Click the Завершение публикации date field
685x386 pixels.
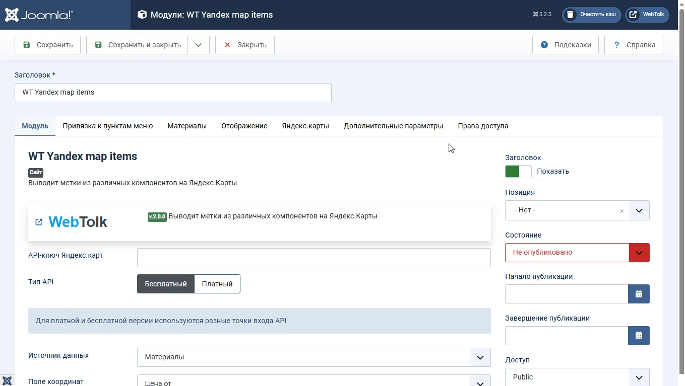pos(567,336)
